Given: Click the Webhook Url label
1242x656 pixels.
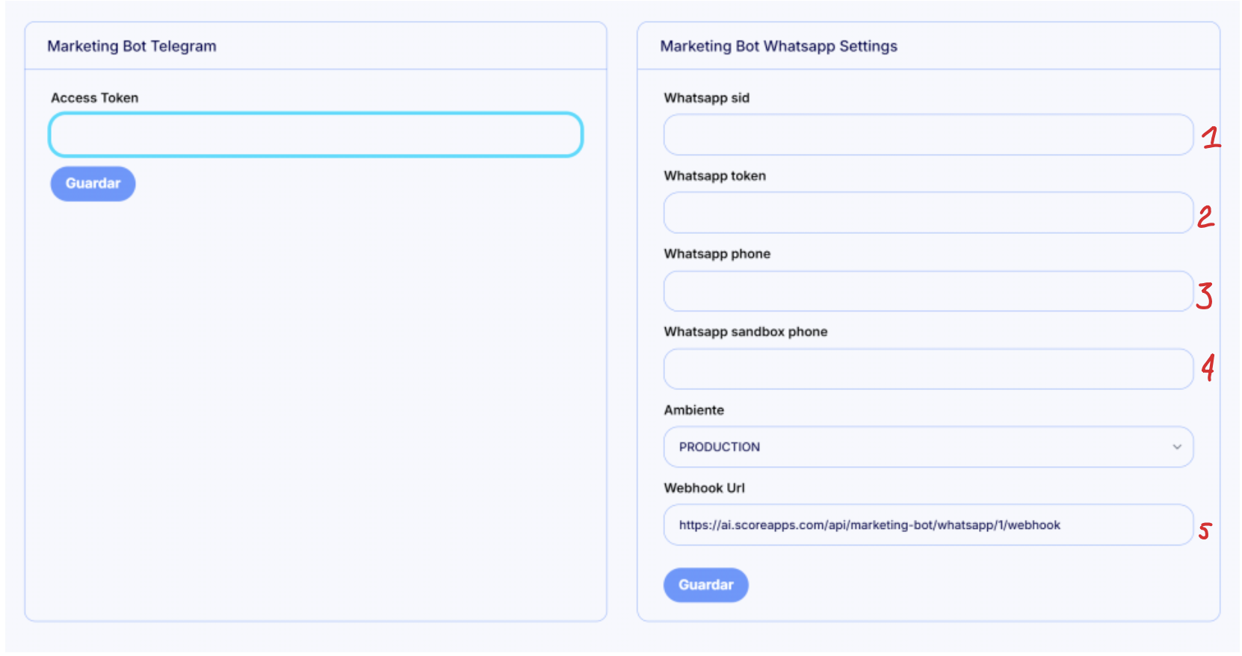Looking at the screenshot, I should (x=704, y=488).
